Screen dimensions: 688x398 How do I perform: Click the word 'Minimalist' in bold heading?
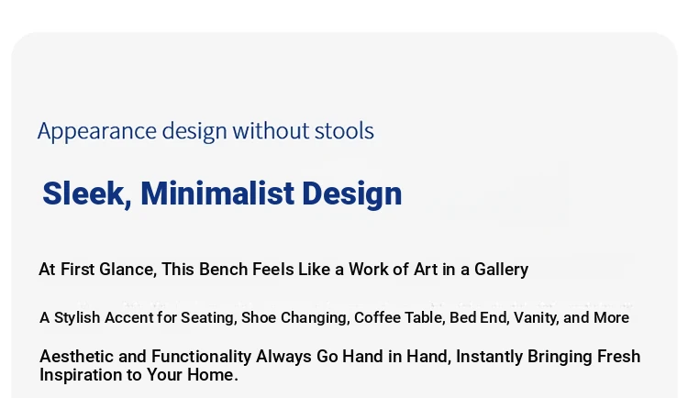tap(217, 193)
